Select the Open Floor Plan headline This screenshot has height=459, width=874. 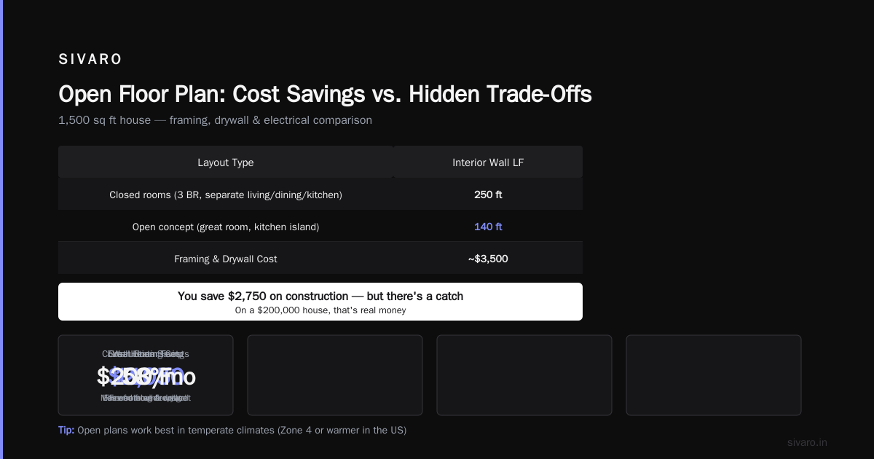(325, 94)
